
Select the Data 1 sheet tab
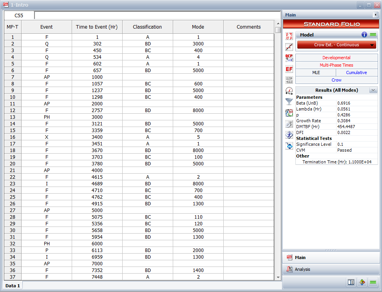click(x=13, y=286)
